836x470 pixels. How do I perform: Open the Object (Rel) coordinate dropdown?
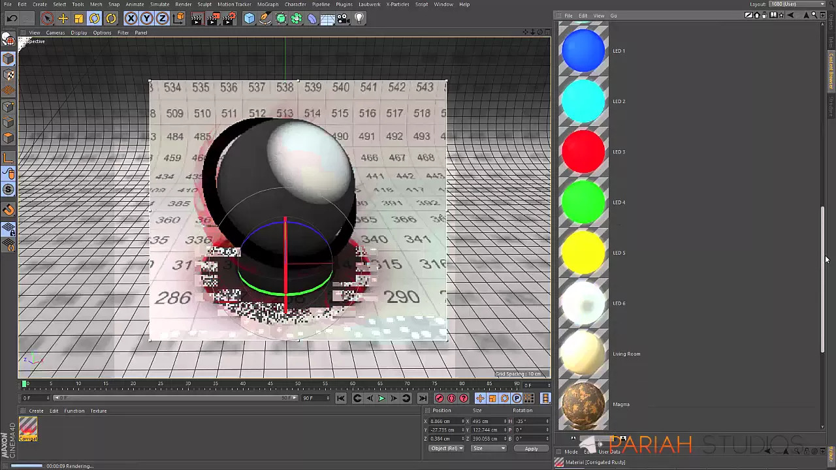[446, 448]
